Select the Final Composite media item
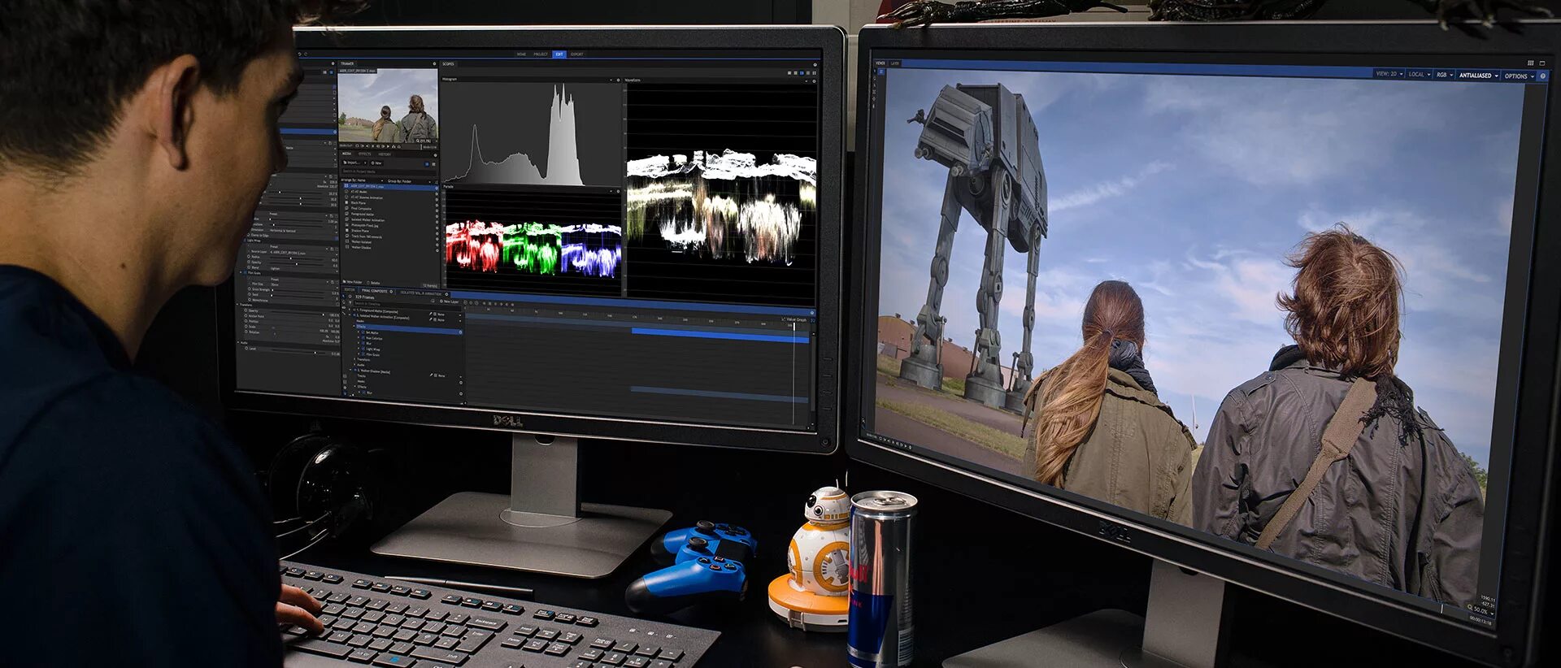The image size is (1561, 668). click(x=360, y=208)
